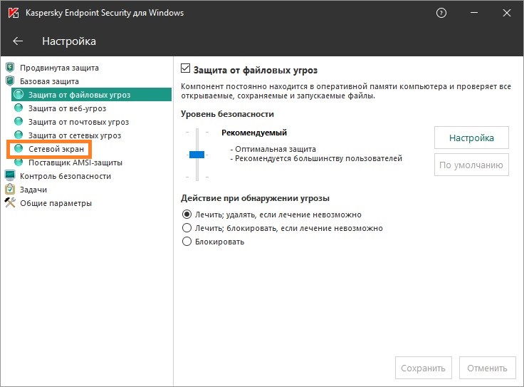The image size is (524, 387).
Task: Open Защита от веб-угроз settings
Action: pyautogui.click(x=67, y=108)
